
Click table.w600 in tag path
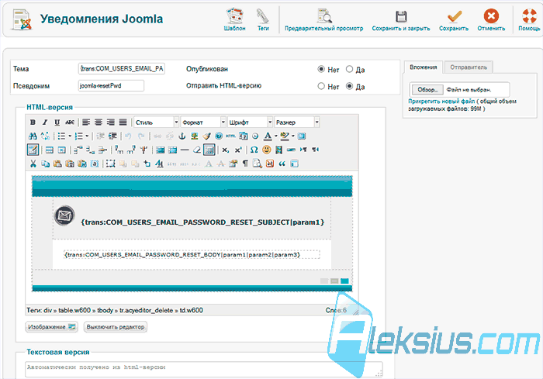74,311
